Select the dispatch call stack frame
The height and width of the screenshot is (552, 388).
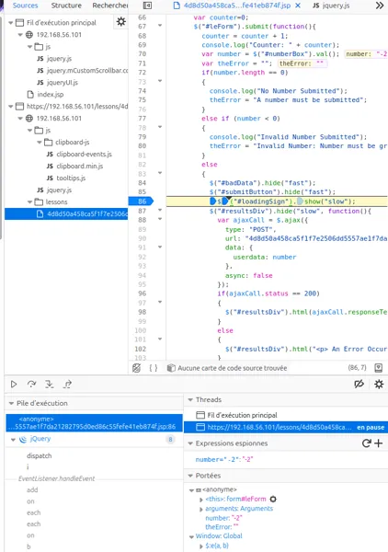(x=39, y=455)
